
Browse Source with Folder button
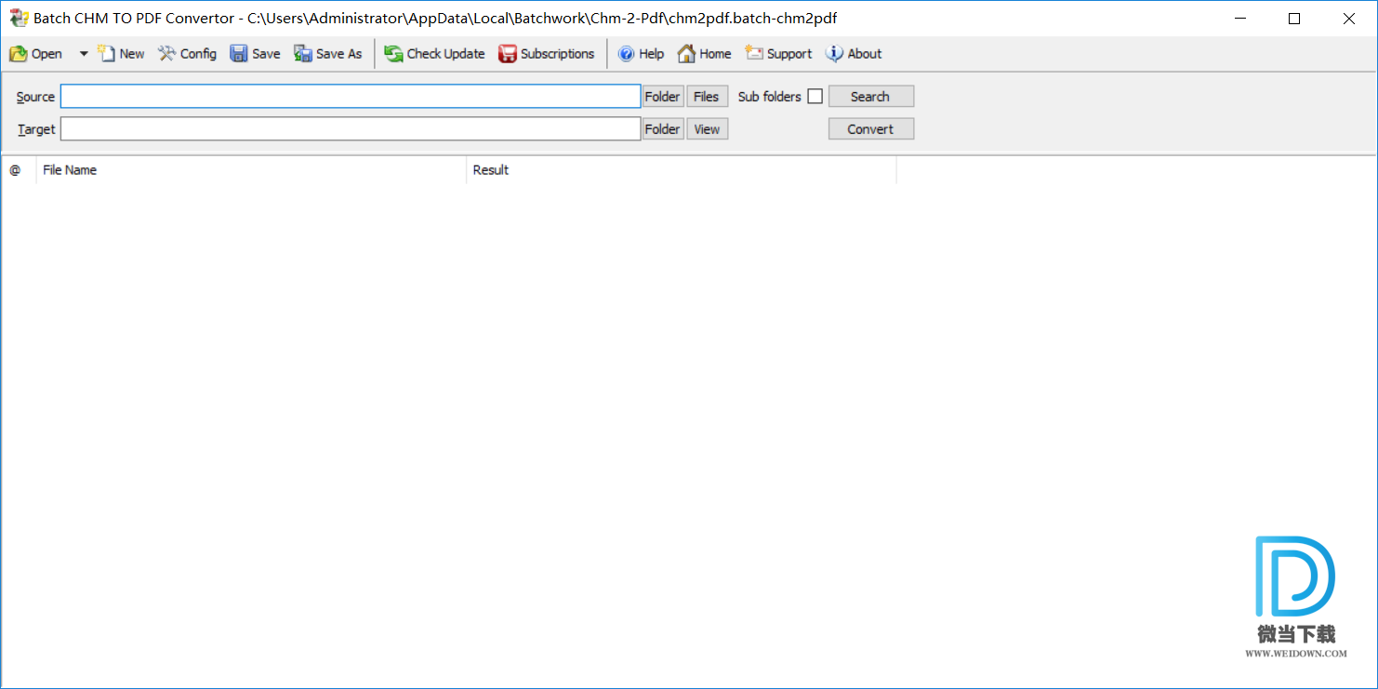point(663,97)
